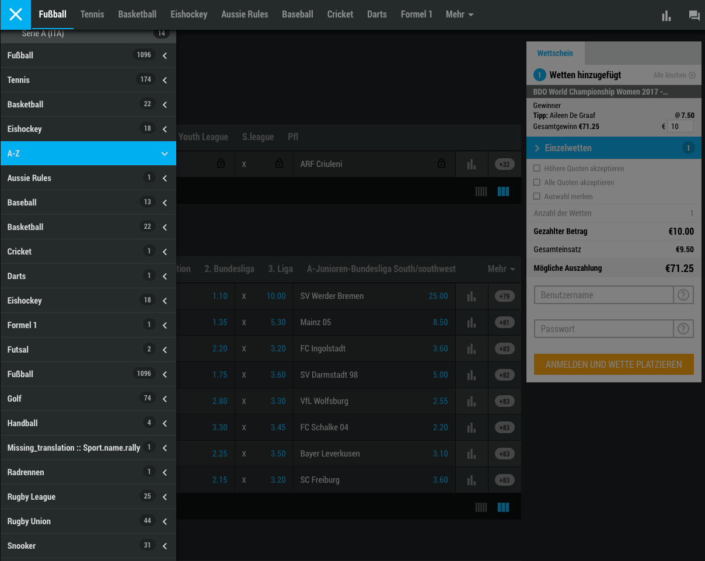705x561 pixels.
Task: Tick the Alle Quoten akzeptieren checkbox
Action: click(x=537, y=183)
